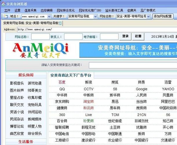
Task: Click the folder icon beside 域名
Action: (6, 17)
